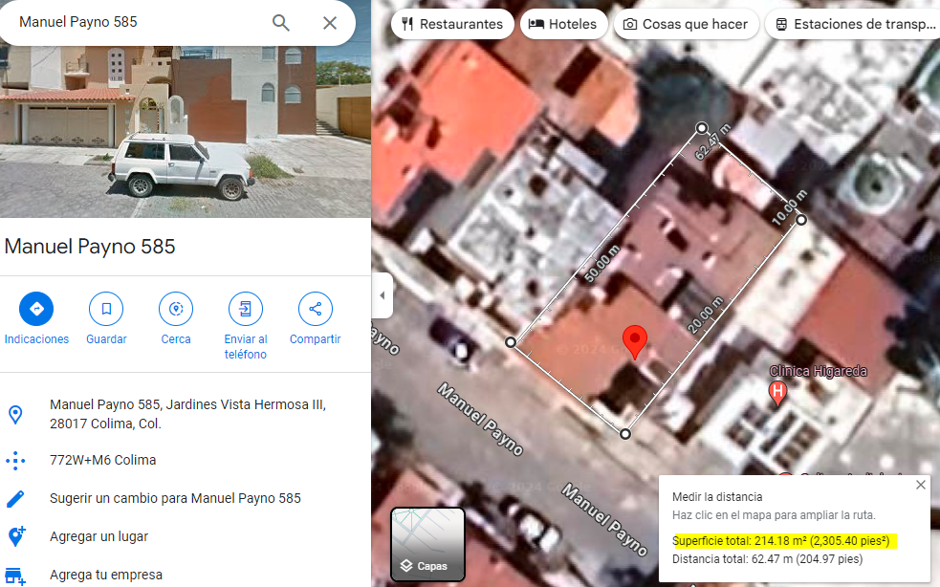Open the Capas layers switcher

coord(427,544)
